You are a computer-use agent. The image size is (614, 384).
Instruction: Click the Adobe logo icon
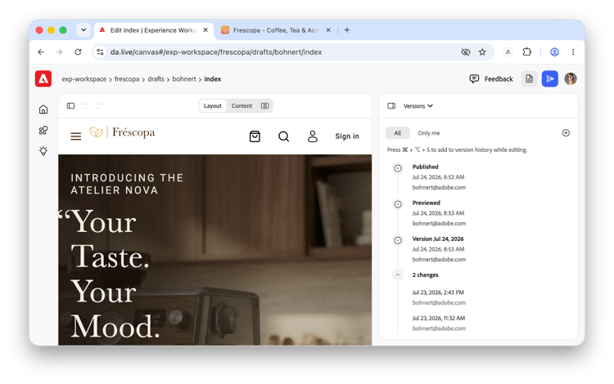click(x=43, y=79)
